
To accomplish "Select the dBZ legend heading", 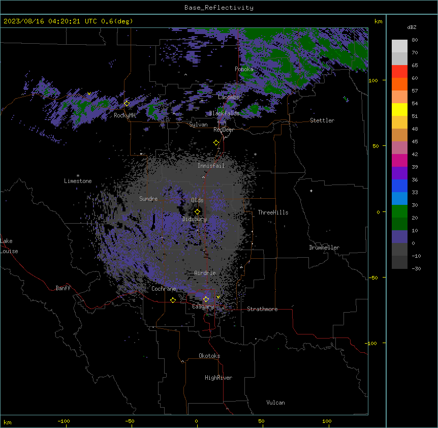I will pyautogui.click(x=412, y=27).
